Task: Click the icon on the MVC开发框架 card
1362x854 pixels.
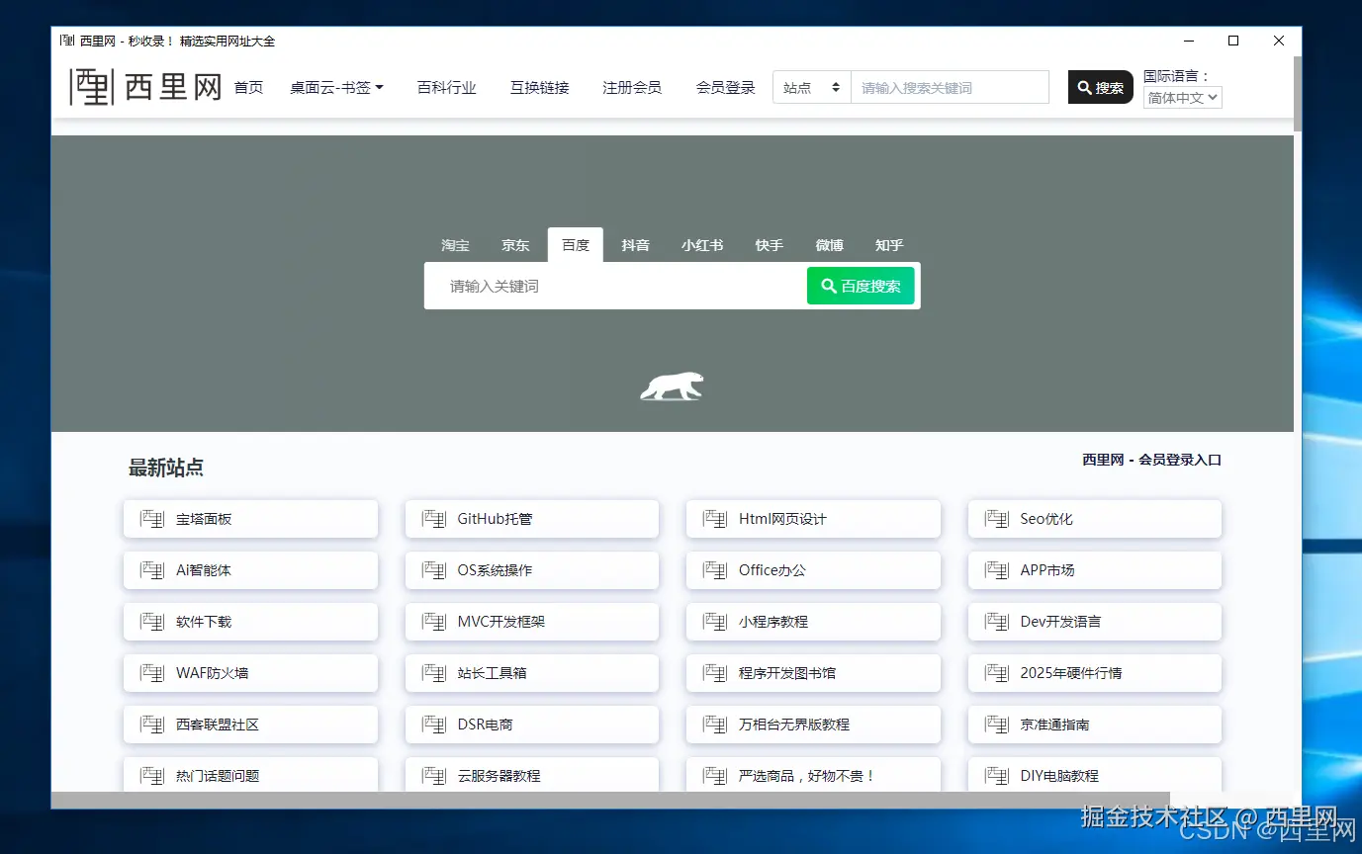Action: pyautogui.click(x=433, y=622)
